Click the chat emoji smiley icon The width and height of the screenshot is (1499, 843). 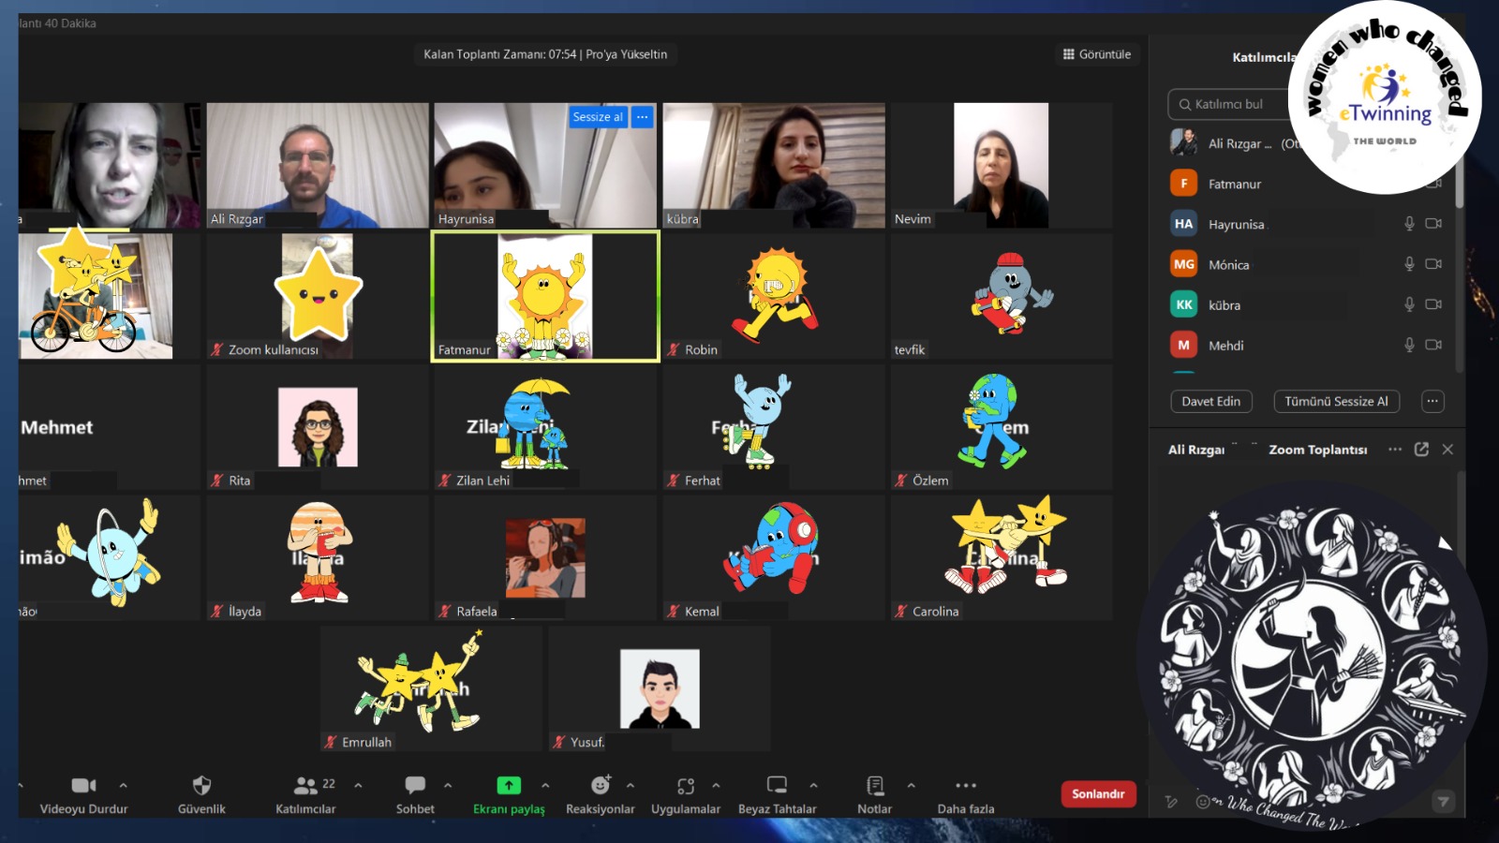[1202, 802]
